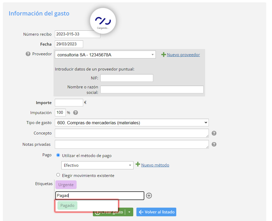Click 'Volver al listado' button
Screen dimensions: 272x221
[x=156, y=212]
